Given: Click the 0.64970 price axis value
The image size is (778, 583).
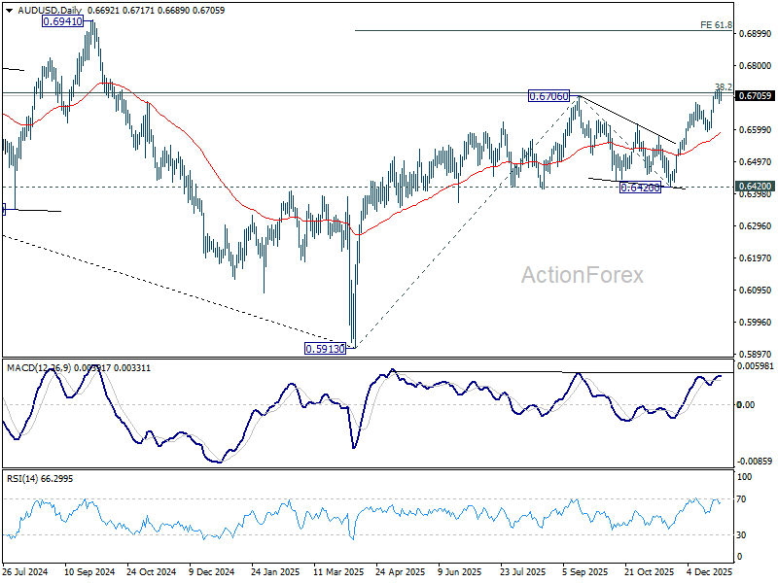Looking at the screenshot, I should [756, 162].
